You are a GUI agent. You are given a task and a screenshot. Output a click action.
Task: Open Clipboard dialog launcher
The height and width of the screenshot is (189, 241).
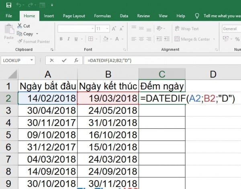point(52,50)
